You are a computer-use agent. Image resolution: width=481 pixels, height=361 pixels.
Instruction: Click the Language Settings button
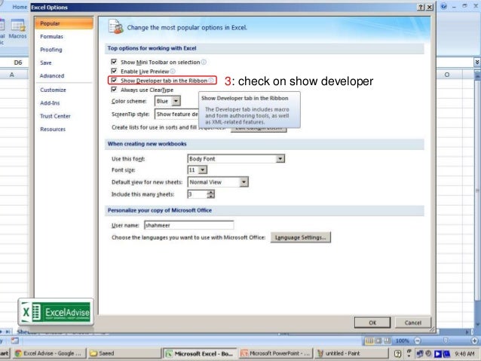pos(300,237)
